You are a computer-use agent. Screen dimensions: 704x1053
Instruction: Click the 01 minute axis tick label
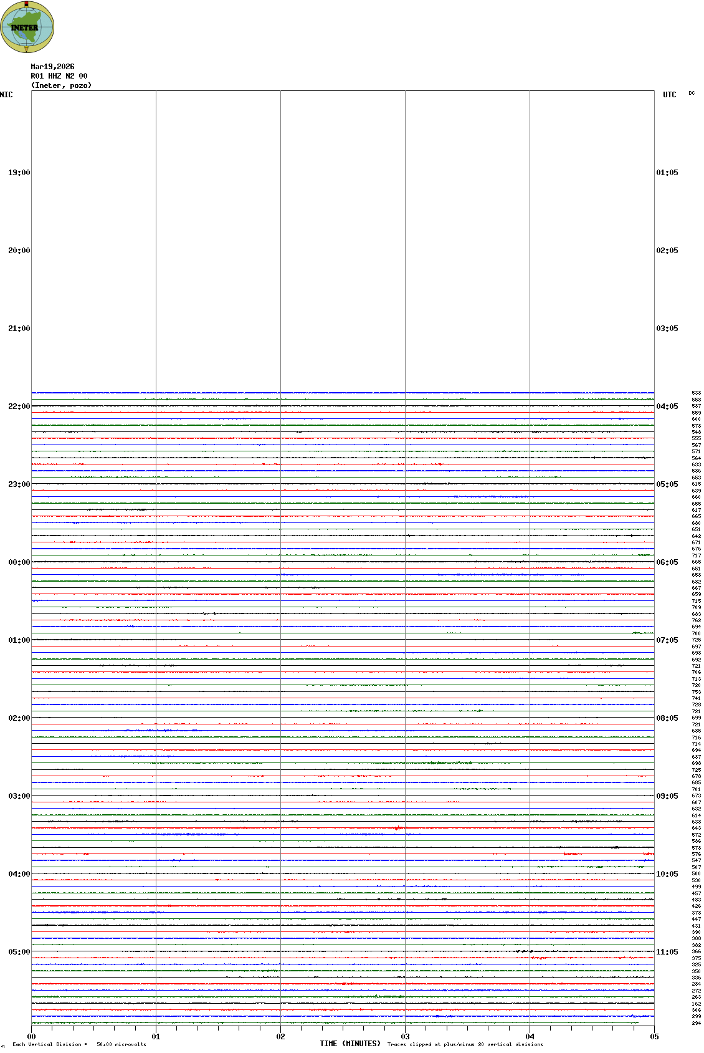156,1037
